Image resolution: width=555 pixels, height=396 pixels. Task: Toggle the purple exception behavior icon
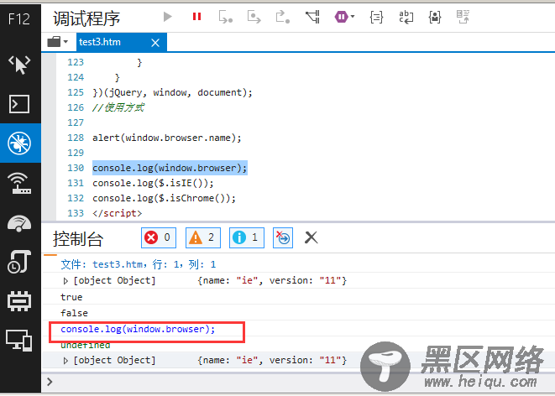pos(341,17)
